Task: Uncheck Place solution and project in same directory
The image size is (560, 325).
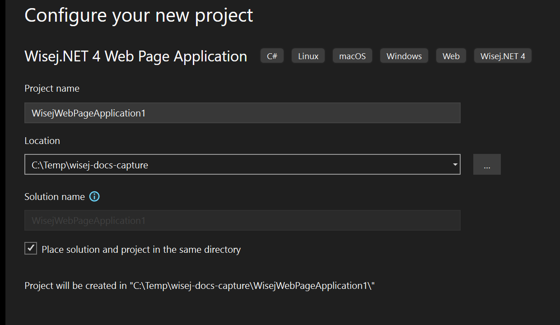Action: point(31,248)
